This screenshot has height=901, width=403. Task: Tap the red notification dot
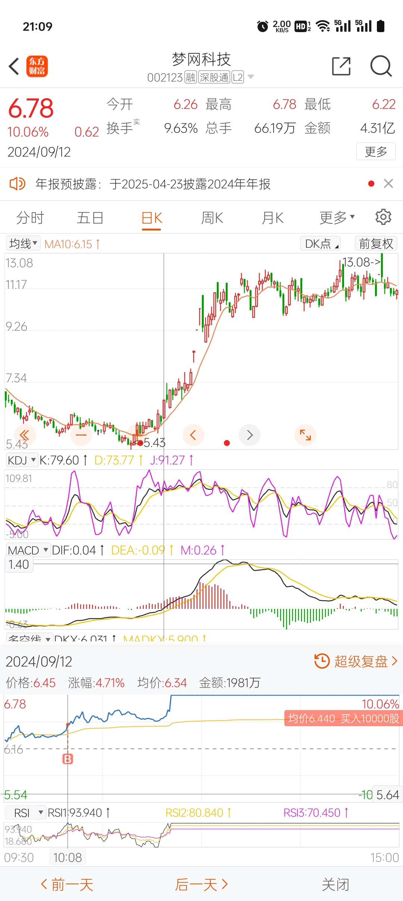coord(371,183)
